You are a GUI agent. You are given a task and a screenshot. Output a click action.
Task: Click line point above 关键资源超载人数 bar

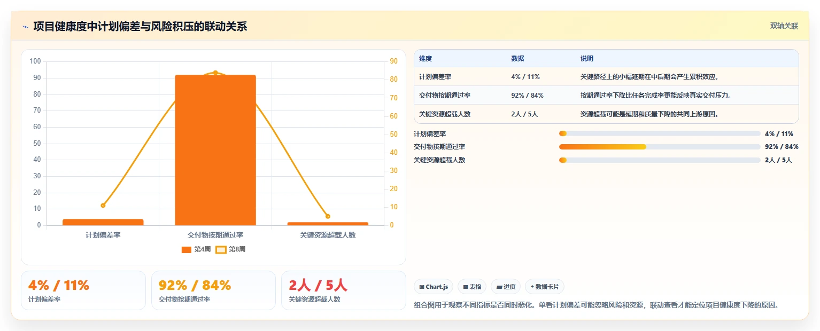tap(328, 216)
